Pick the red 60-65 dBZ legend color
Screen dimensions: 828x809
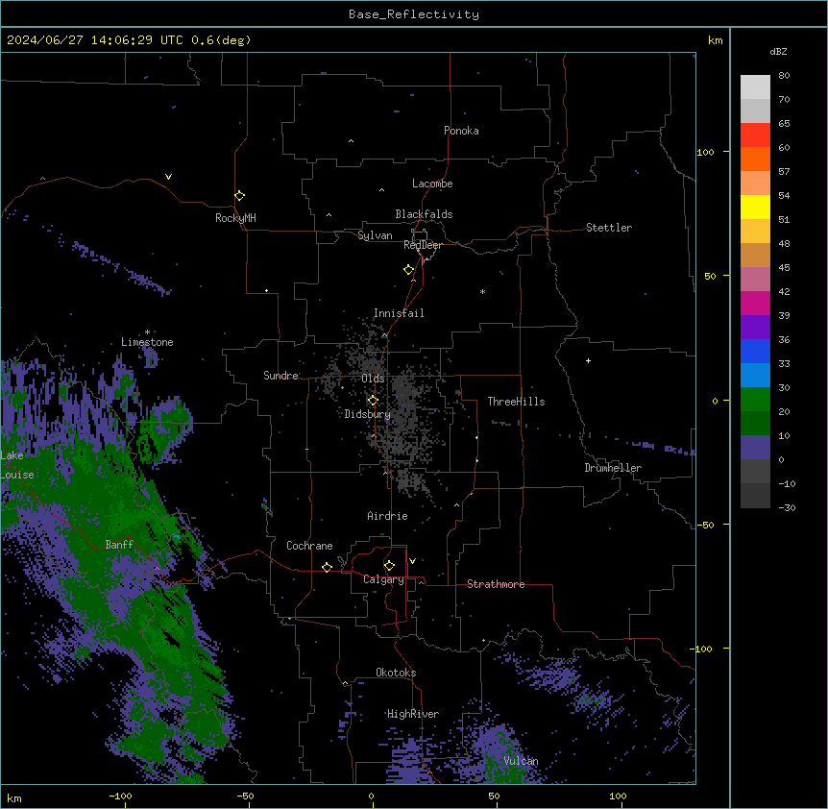click(755, 135)
